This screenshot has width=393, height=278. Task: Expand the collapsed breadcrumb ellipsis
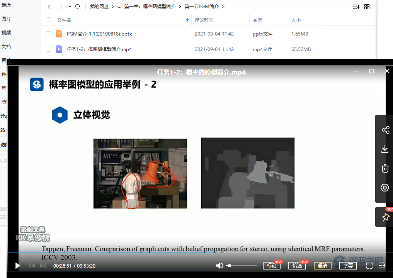(119, 7)
